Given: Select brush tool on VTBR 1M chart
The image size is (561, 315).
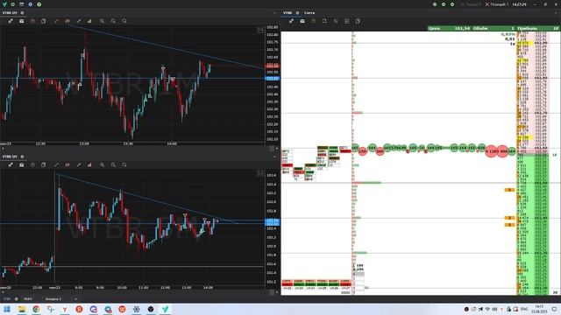Looking at the screenshot, I should click(78, 21).
